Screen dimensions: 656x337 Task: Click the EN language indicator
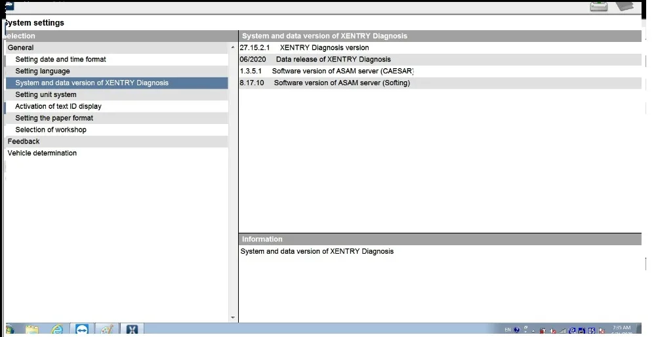click(508, 330)
